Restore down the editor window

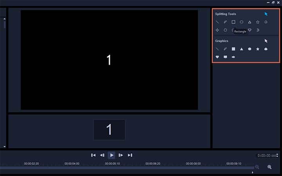(273, 2)
